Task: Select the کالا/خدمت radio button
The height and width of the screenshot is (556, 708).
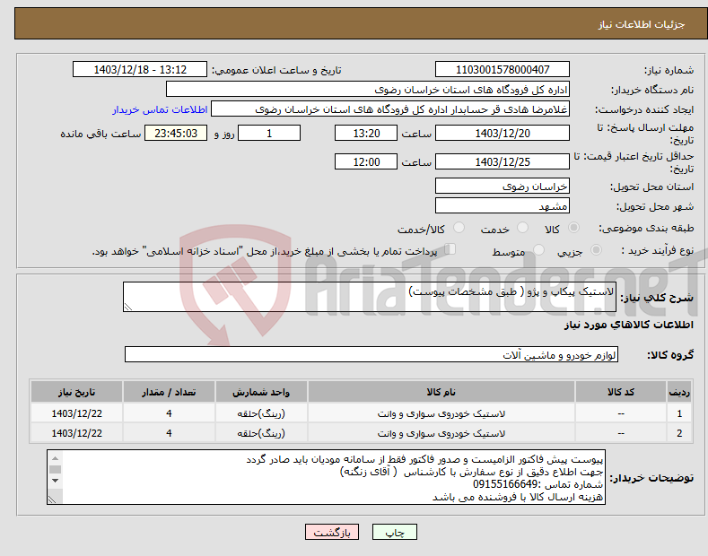Action: click(459, 228)
